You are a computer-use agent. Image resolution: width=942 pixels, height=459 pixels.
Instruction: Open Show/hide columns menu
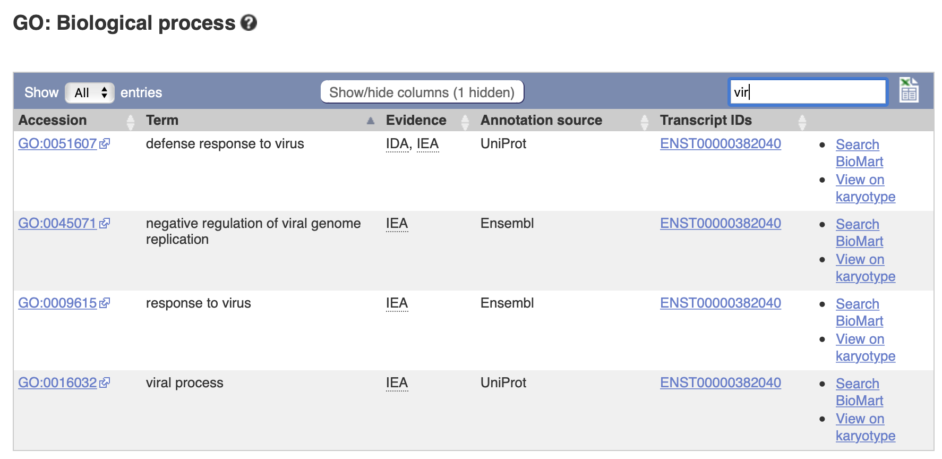[x=422, y=92]
